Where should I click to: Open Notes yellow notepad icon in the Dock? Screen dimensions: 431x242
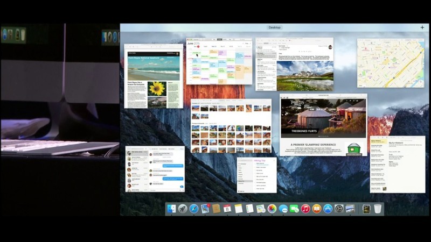[x=238, y=209]
